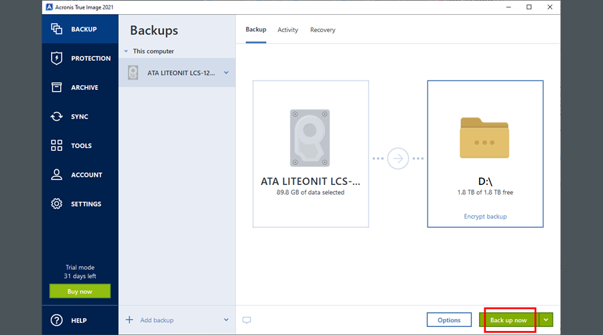Viewport: 603px width, 335px height.
Task: Open the Tools grid icon
Action: 57,145
